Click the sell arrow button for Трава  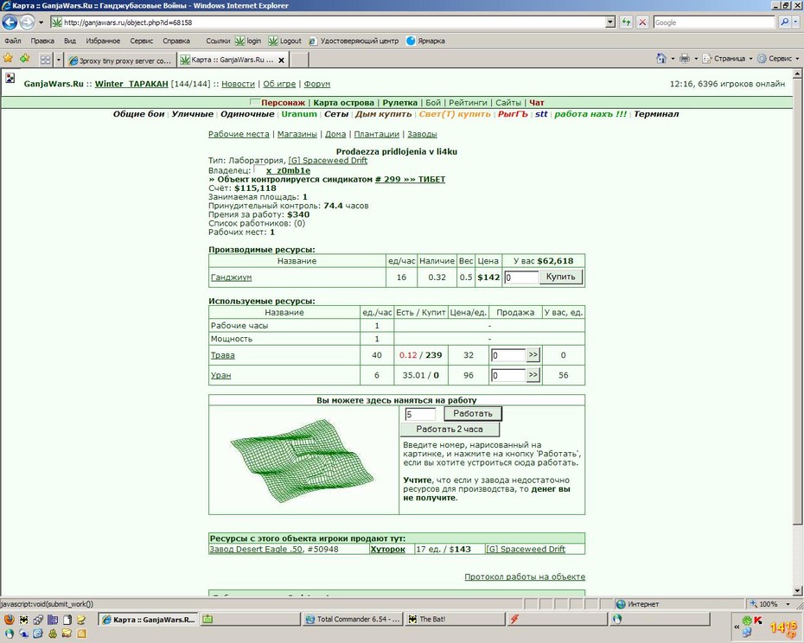click(533, 355)
